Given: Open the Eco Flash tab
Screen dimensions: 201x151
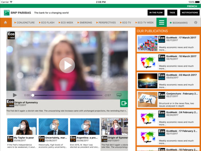Looking at the screenshot, I should pos(47,23).
